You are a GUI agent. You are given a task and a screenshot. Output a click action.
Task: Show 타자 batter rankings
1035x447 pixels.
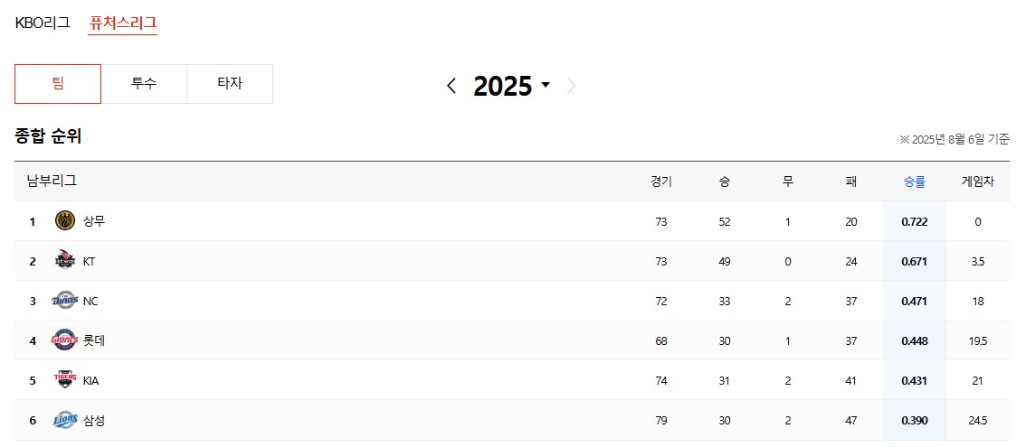pyautogui.click(x=230, y=84)
